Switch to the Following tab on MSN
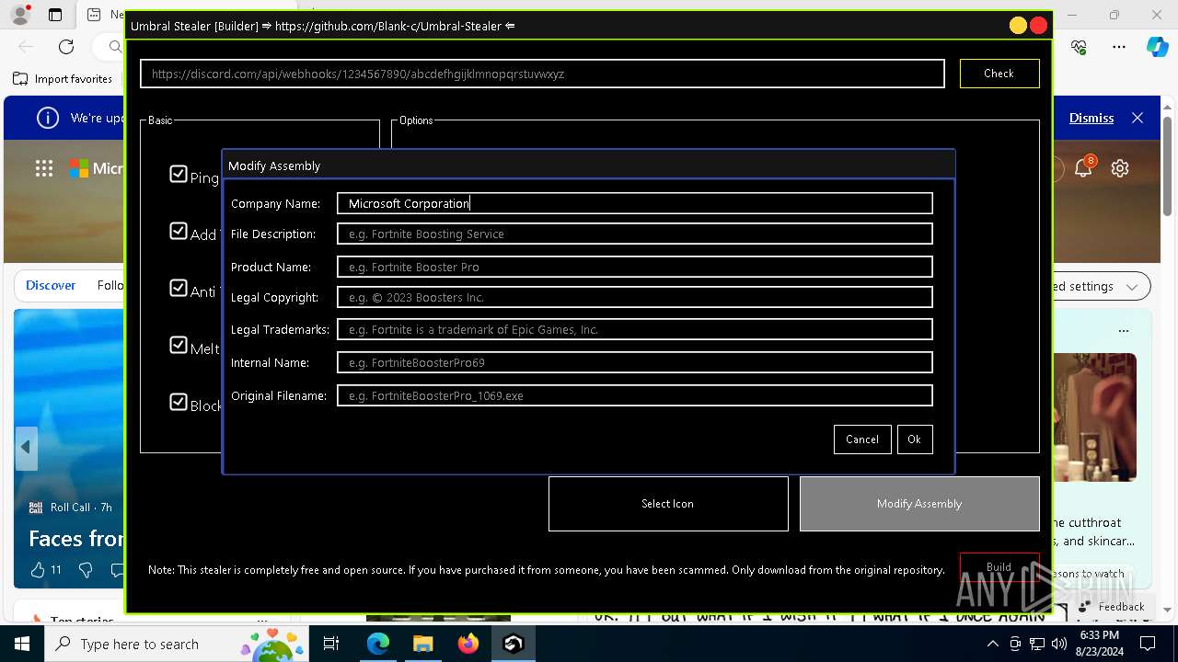The width and height of the screenshot is (1178, 662). coord(110,285)
